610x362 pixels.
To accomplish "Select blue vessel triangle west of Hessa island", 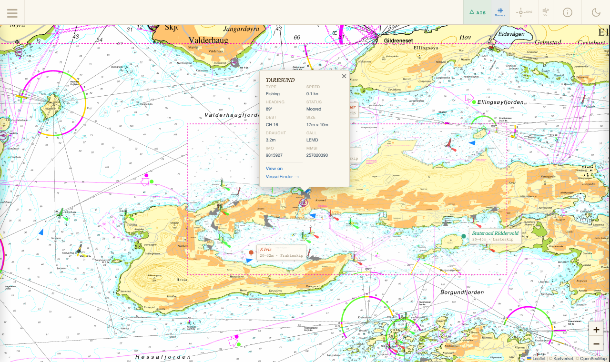I will 41,232.
